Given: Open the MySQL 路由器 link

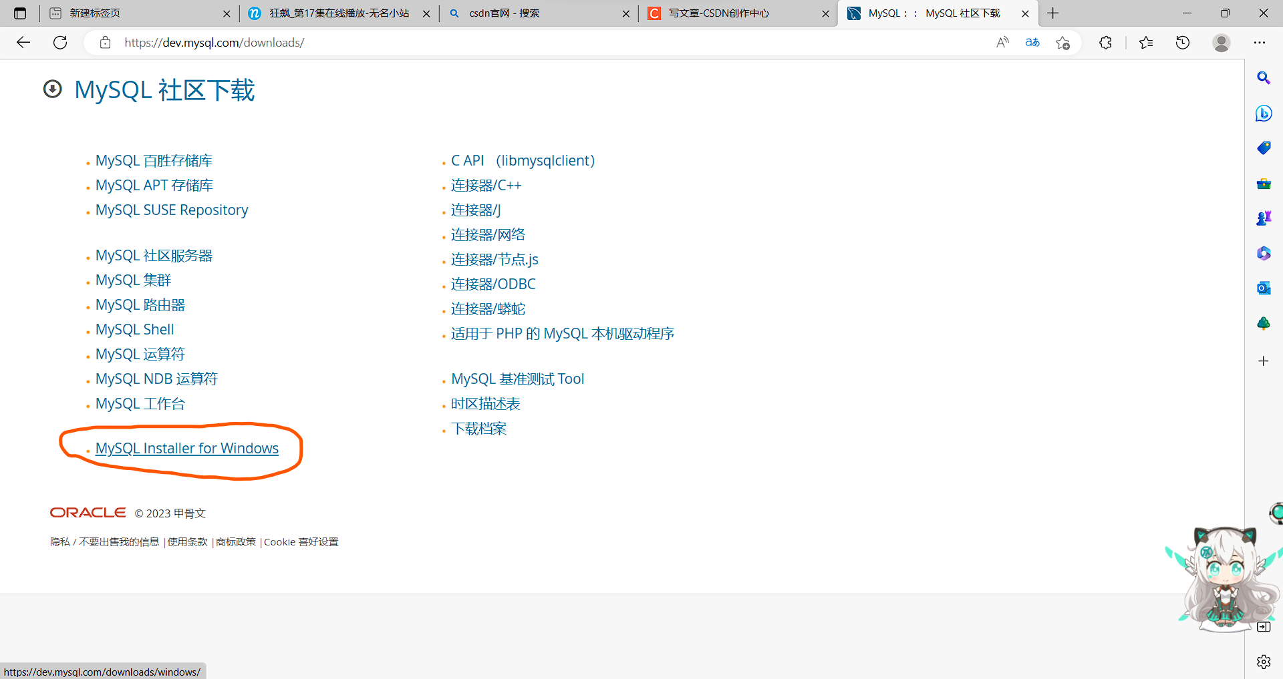Looking at the screenshot, I should [140, 305].
